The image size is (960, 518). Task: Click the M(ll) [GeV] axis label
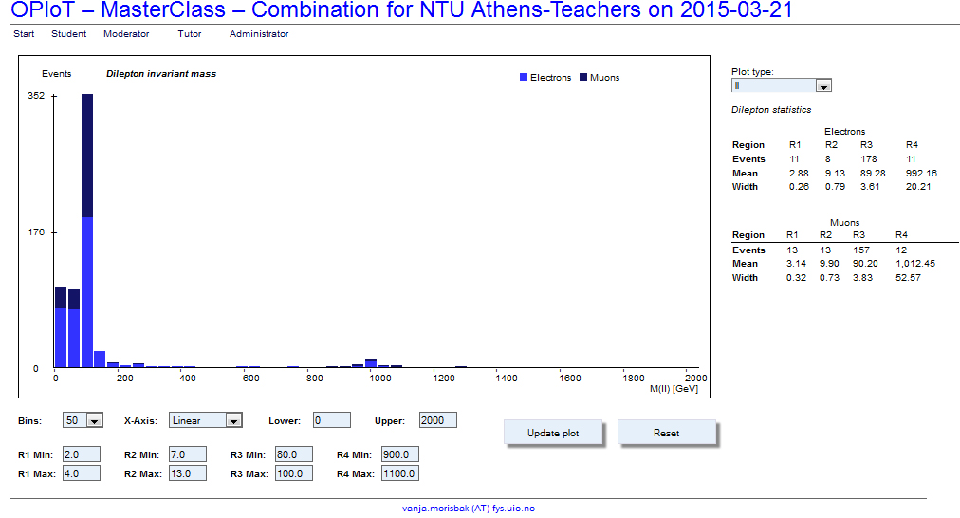coord(674,389)
